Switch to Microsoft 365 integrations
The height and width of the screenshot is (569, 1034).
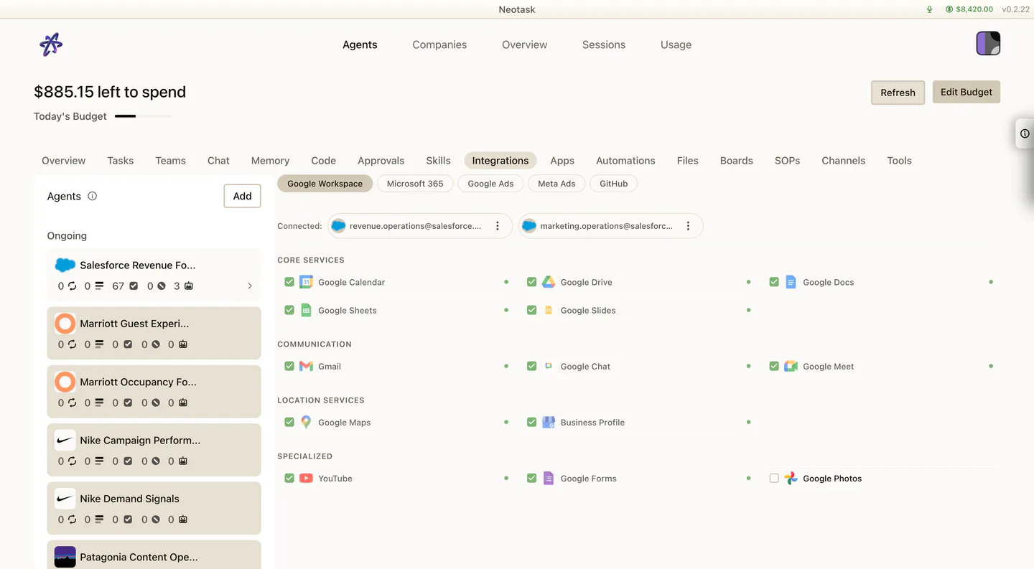(x=415, y=184)
